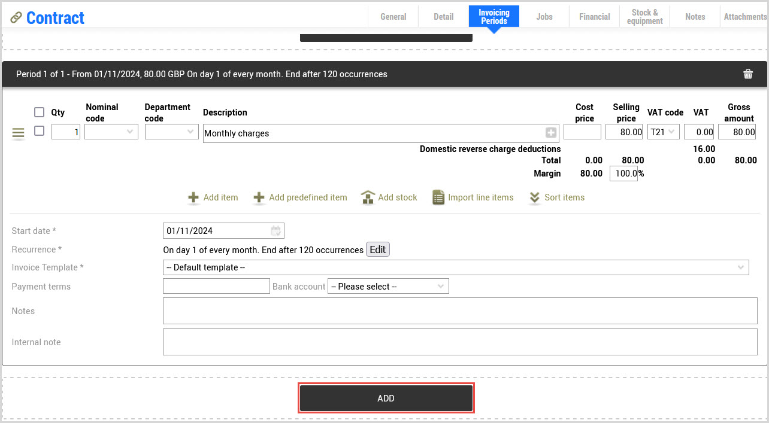
Task: Go to the Jobs tab
Action: click(544, 17)
